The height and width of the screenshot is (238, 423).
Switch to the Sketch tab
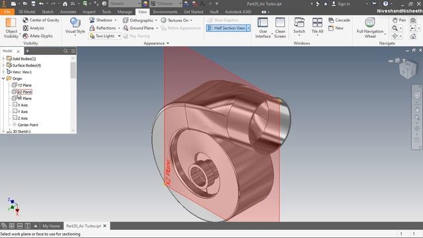(x=48, y=12)
